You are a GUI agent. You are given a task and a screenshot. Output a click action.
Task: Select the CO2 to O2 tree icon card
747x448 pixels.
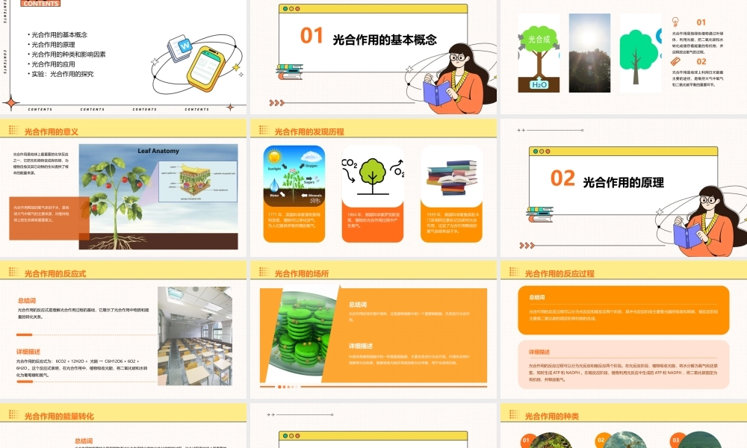point(373,175)
